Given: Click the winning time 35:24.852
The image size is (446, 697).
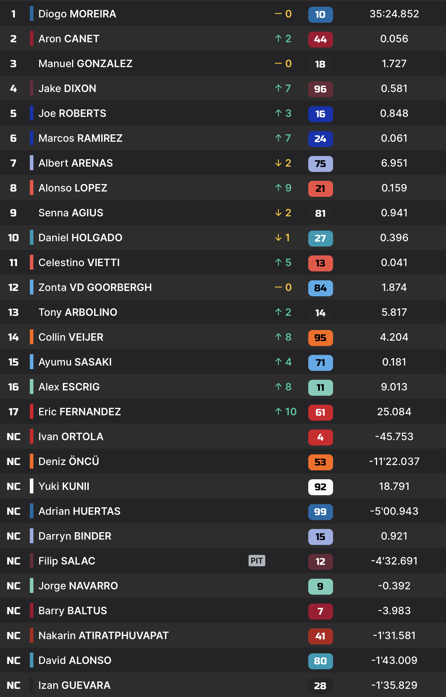Looking at the screenshot, I should pyautogui.click(x=394, y=14).
